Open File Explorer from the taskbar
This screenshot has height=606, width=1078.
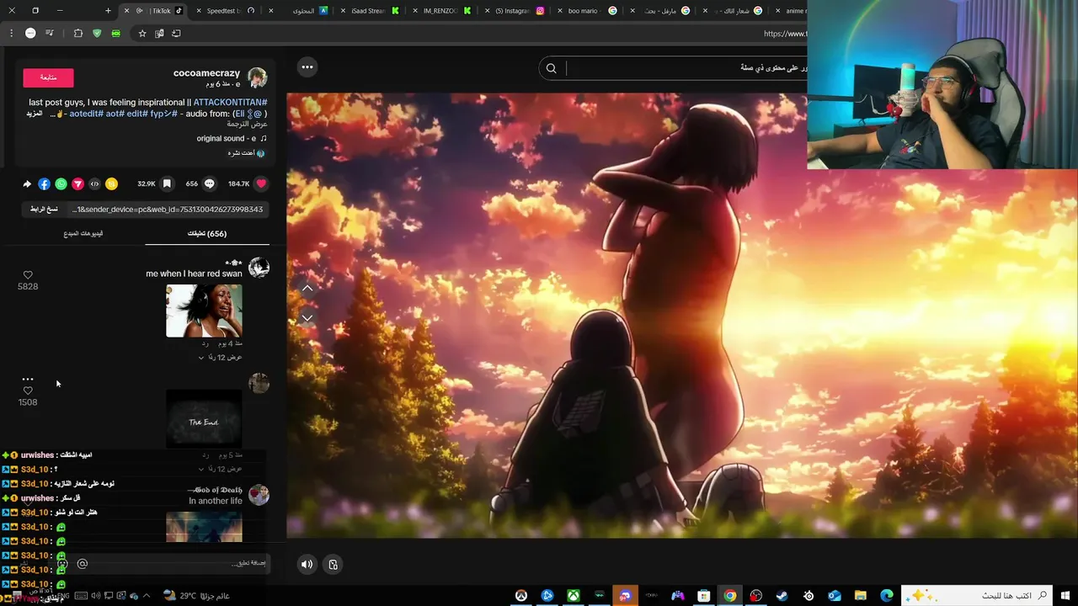(861, 596)
